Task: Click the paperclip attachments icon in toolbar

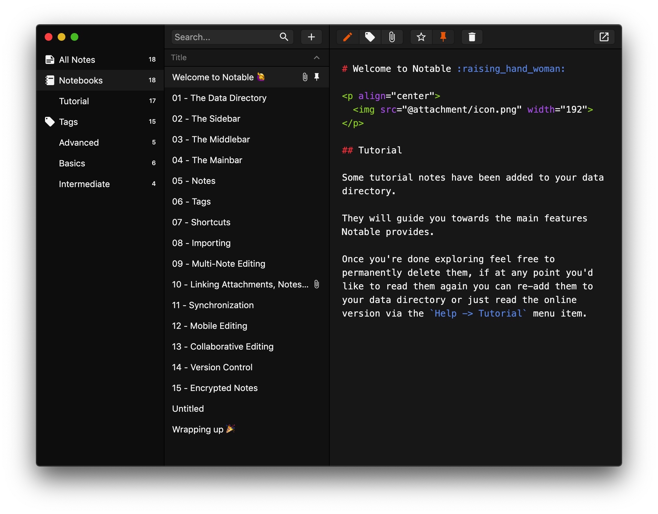Action: pyautogui.click(x=392, y=37)
